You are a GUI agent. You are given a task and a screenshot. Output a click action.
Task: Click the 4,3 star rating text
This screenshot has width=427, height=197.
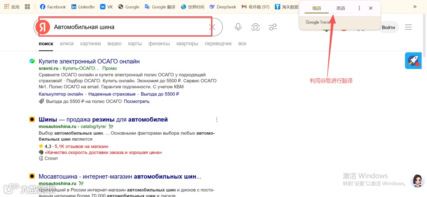(48, 147)
